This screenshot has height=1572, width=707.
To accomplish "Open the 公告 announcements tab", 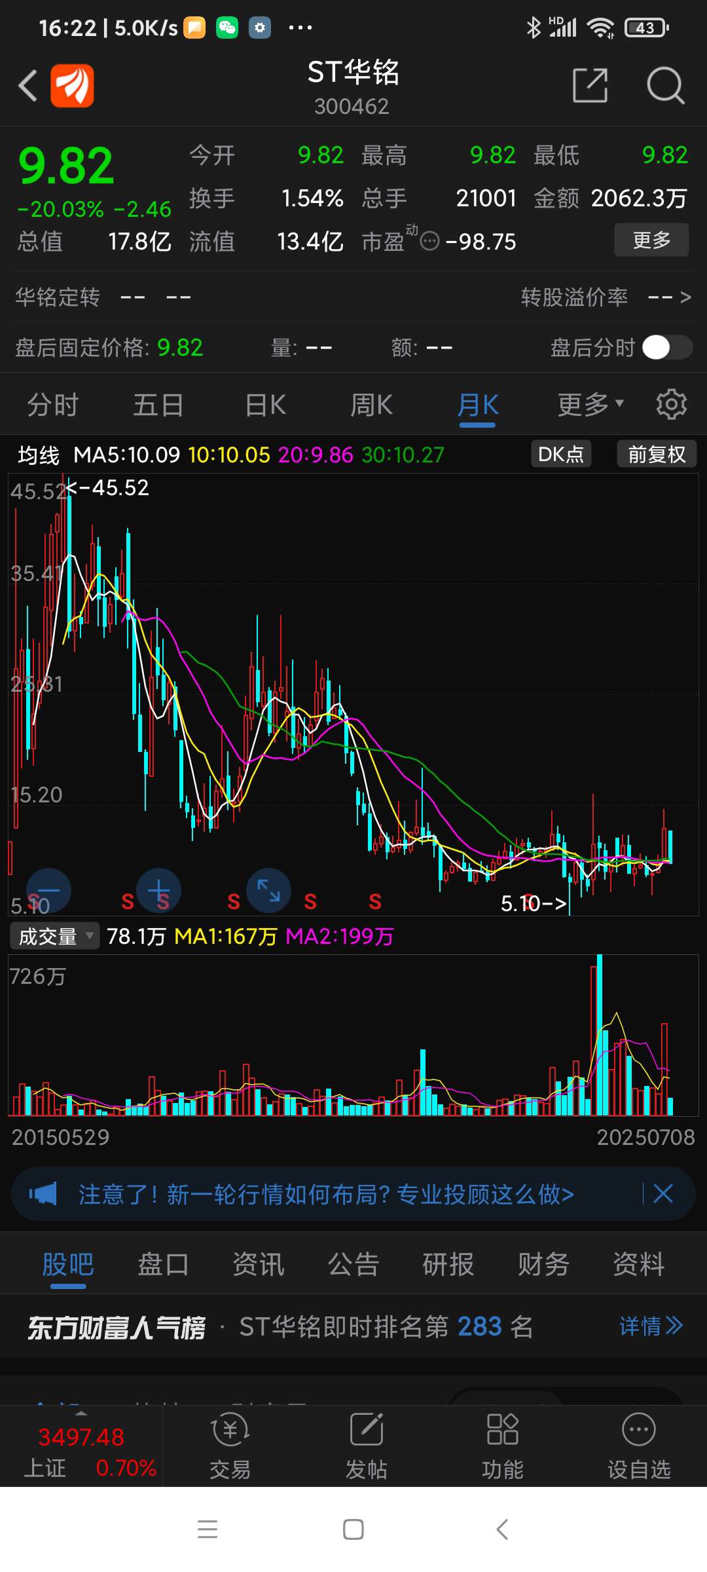I will [353, 1264].
